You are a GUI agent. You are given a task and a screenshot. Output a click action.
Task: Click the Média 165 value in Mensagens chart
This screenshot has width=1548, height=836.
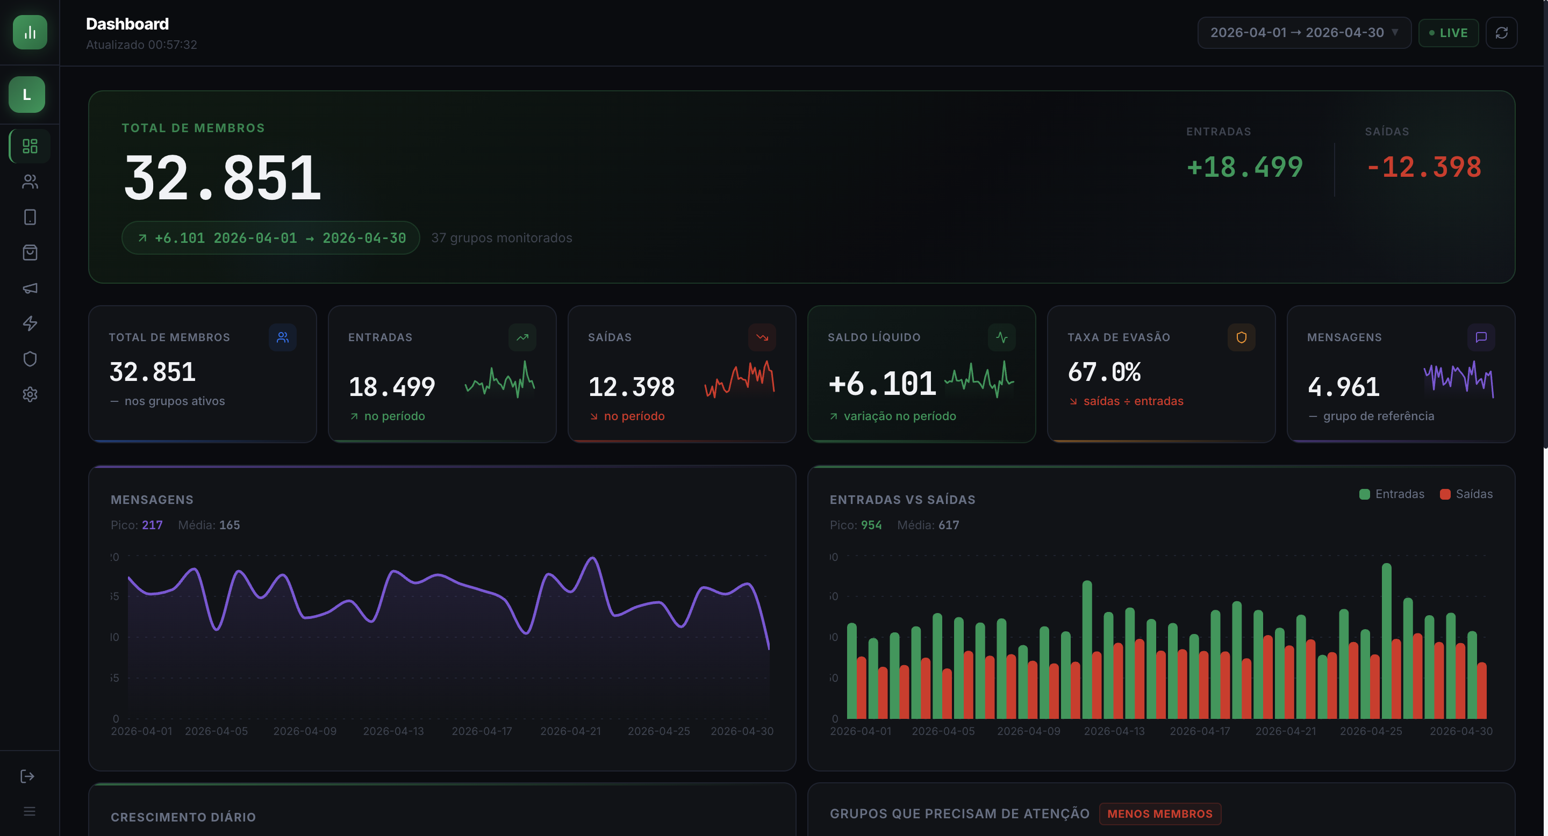230,525
